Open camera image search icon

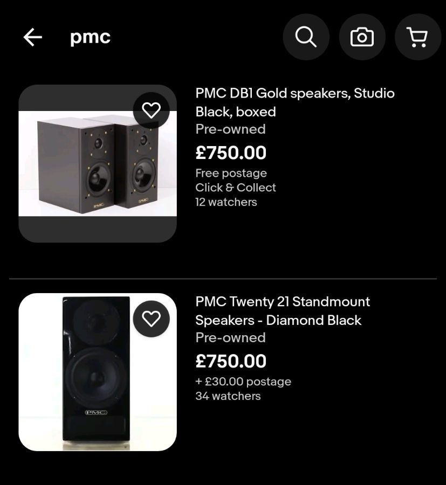362,37
